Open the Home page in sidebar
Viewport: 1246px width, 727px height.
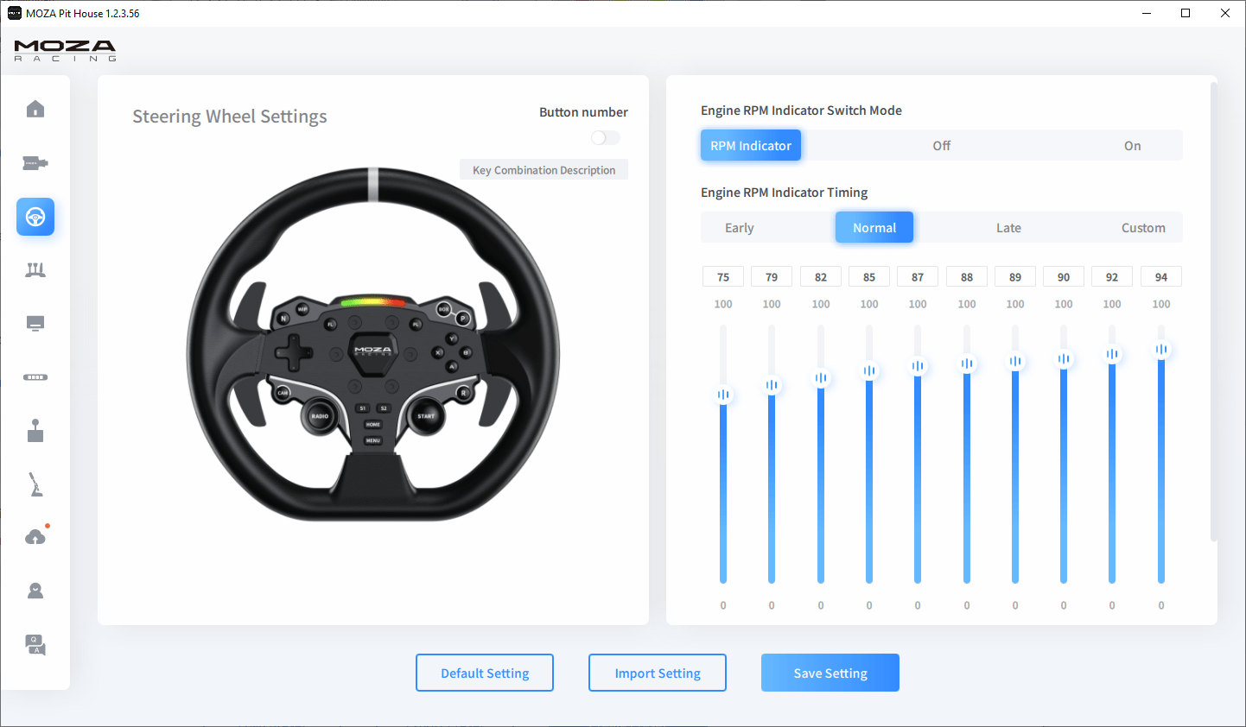(35, 109)
